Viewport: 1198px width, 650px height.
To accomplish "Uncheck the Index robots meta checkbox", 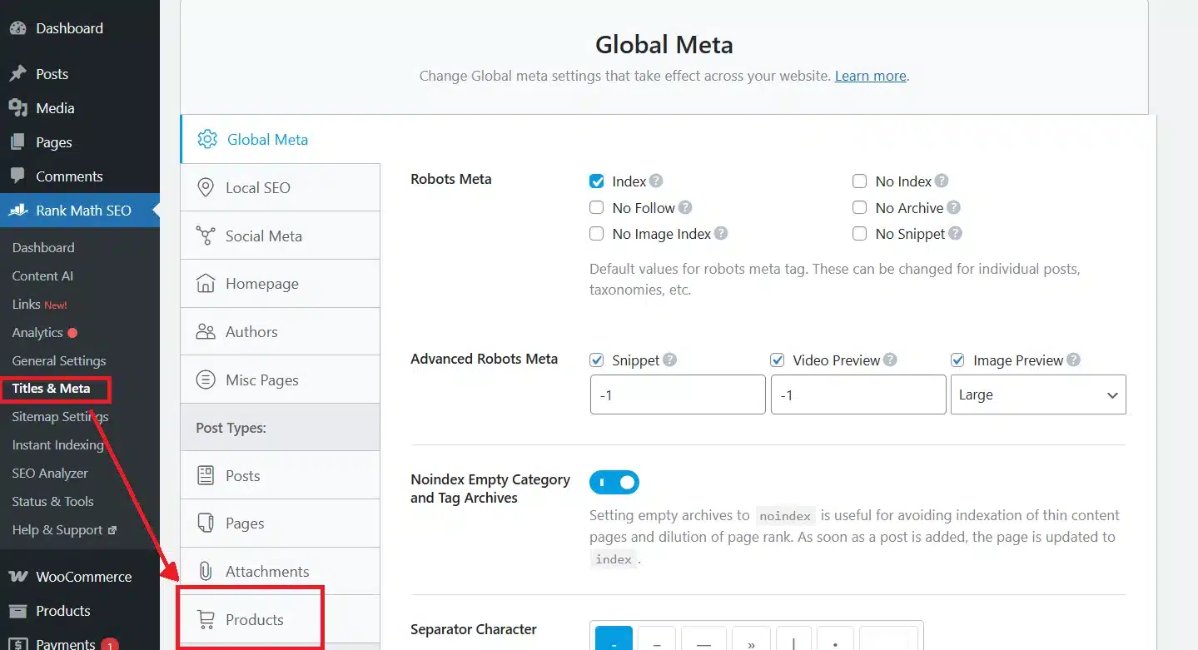I will [597, 181].
